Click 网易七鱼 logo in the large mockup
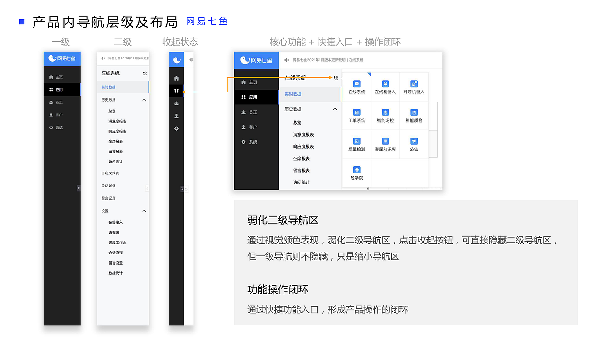The width and height of the screenshot is (613, 345). 256,60
